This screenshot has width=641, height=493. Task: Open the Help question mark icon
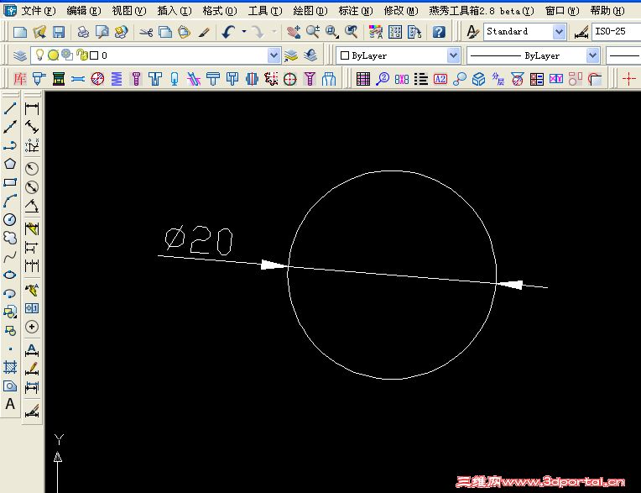pos(439,32)
